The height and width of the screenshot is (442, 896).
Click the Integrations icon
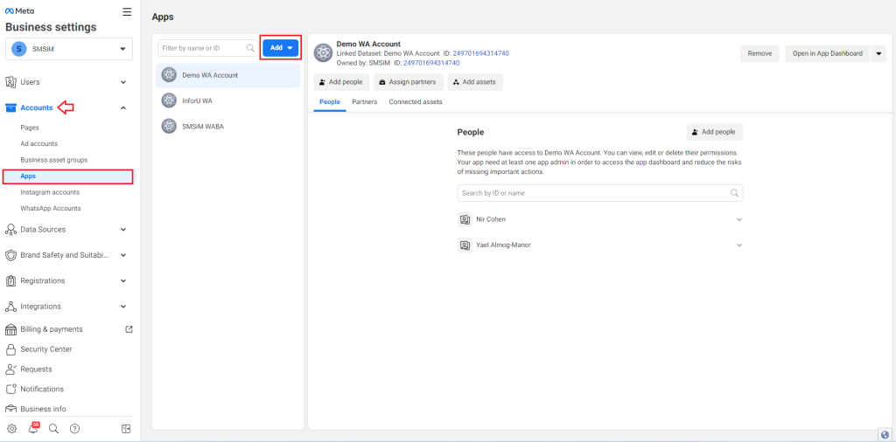[10, 307]
